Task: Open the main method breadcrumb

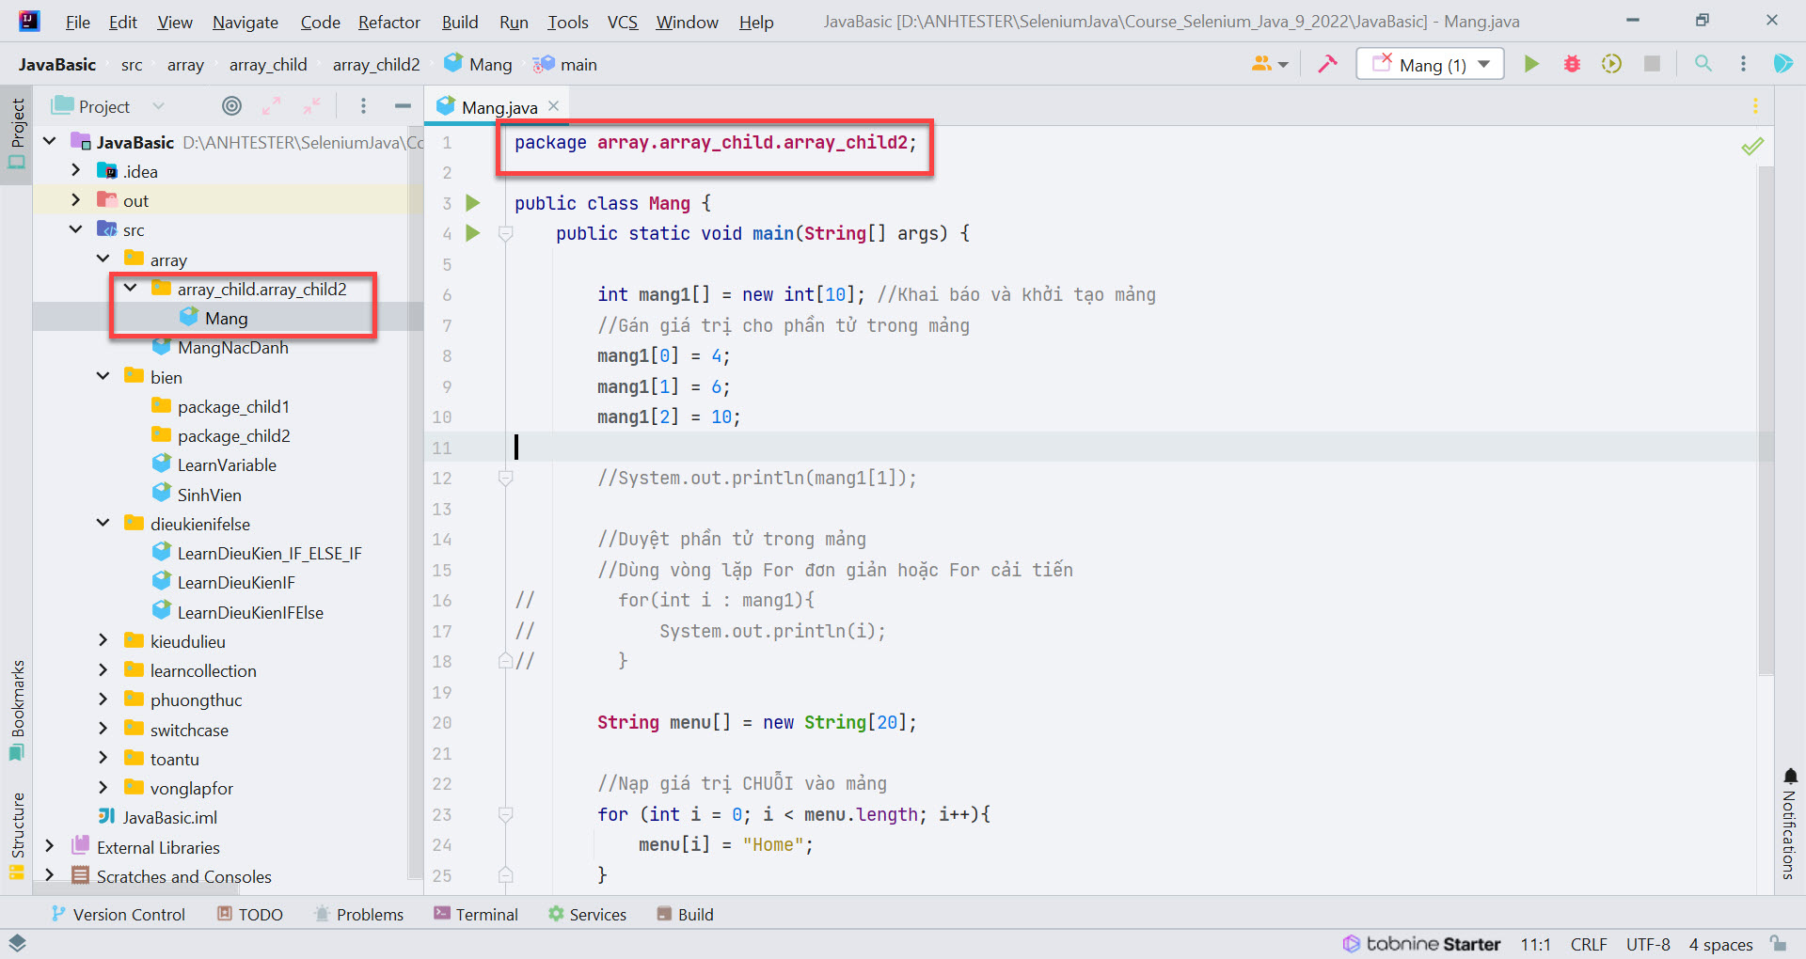Action: 564,64
